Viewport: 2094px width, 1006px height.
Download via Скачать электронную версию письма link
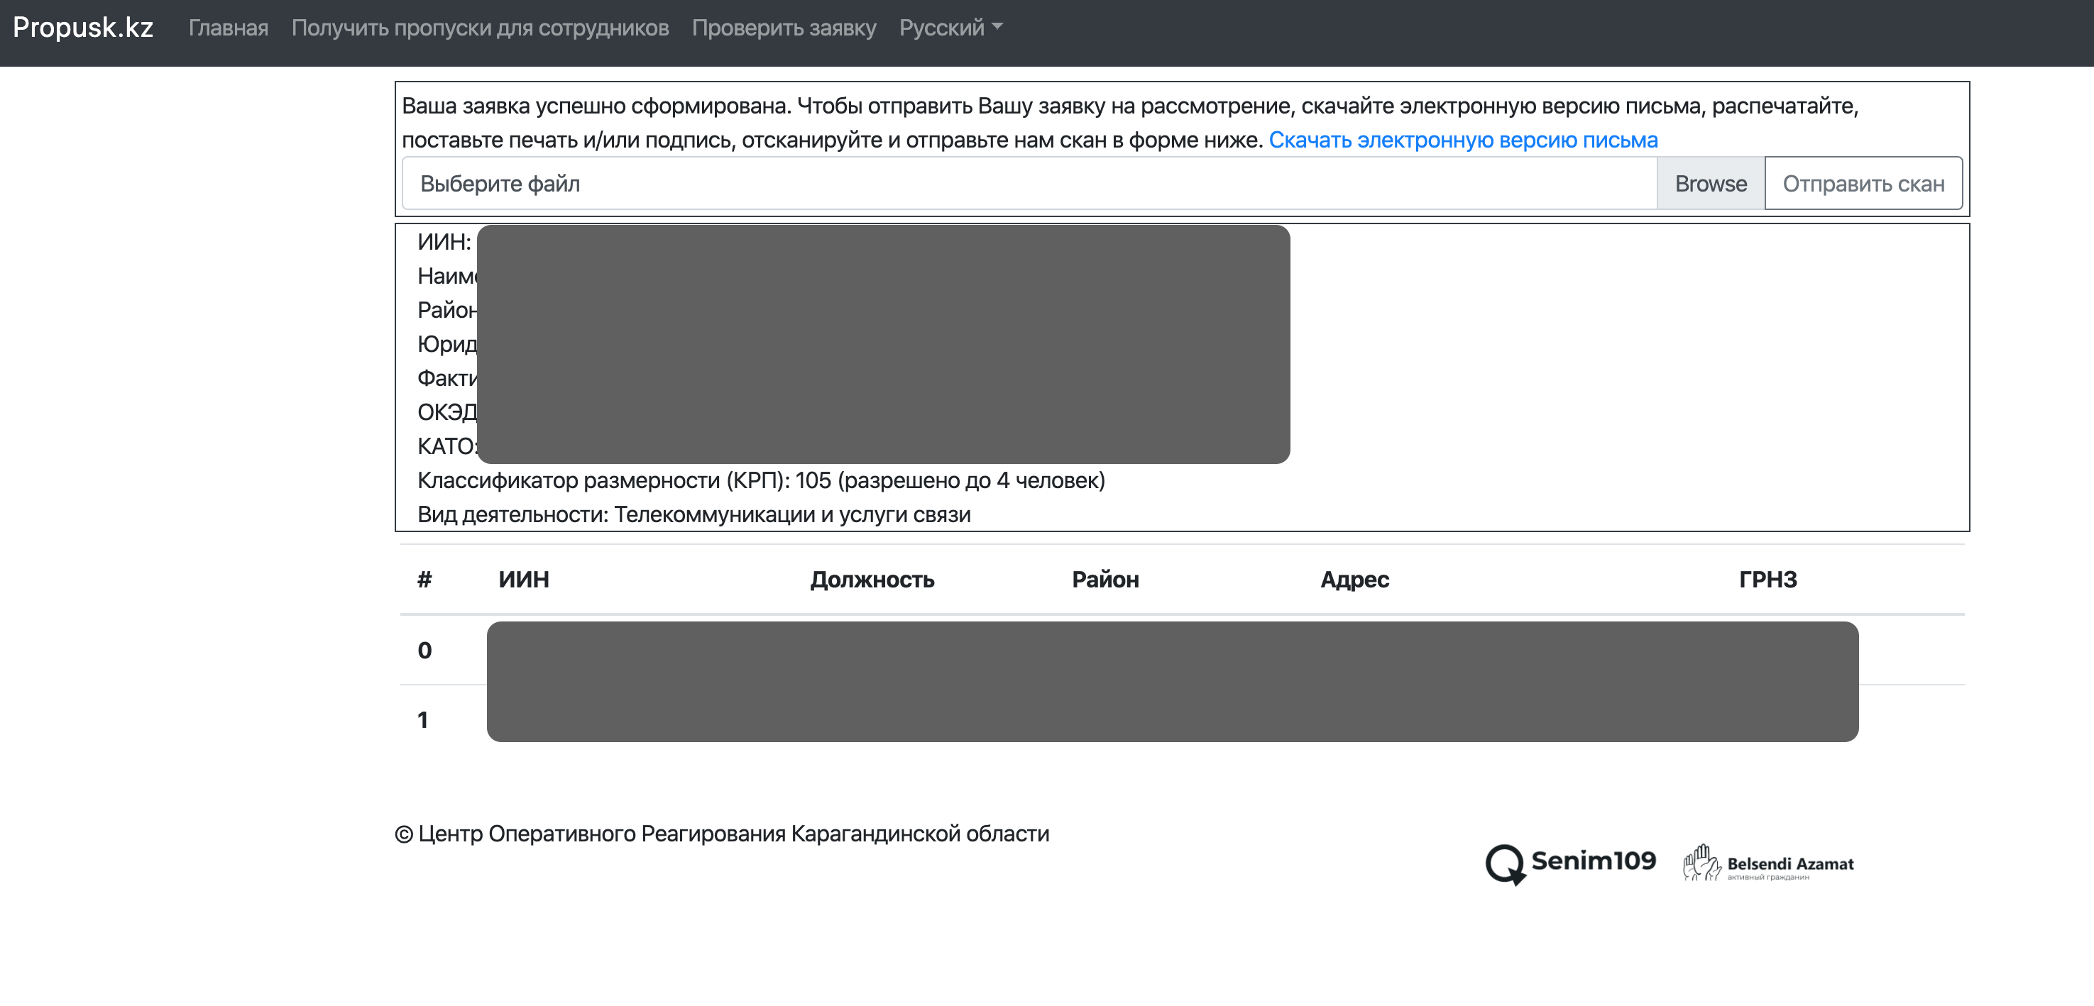1463,140
